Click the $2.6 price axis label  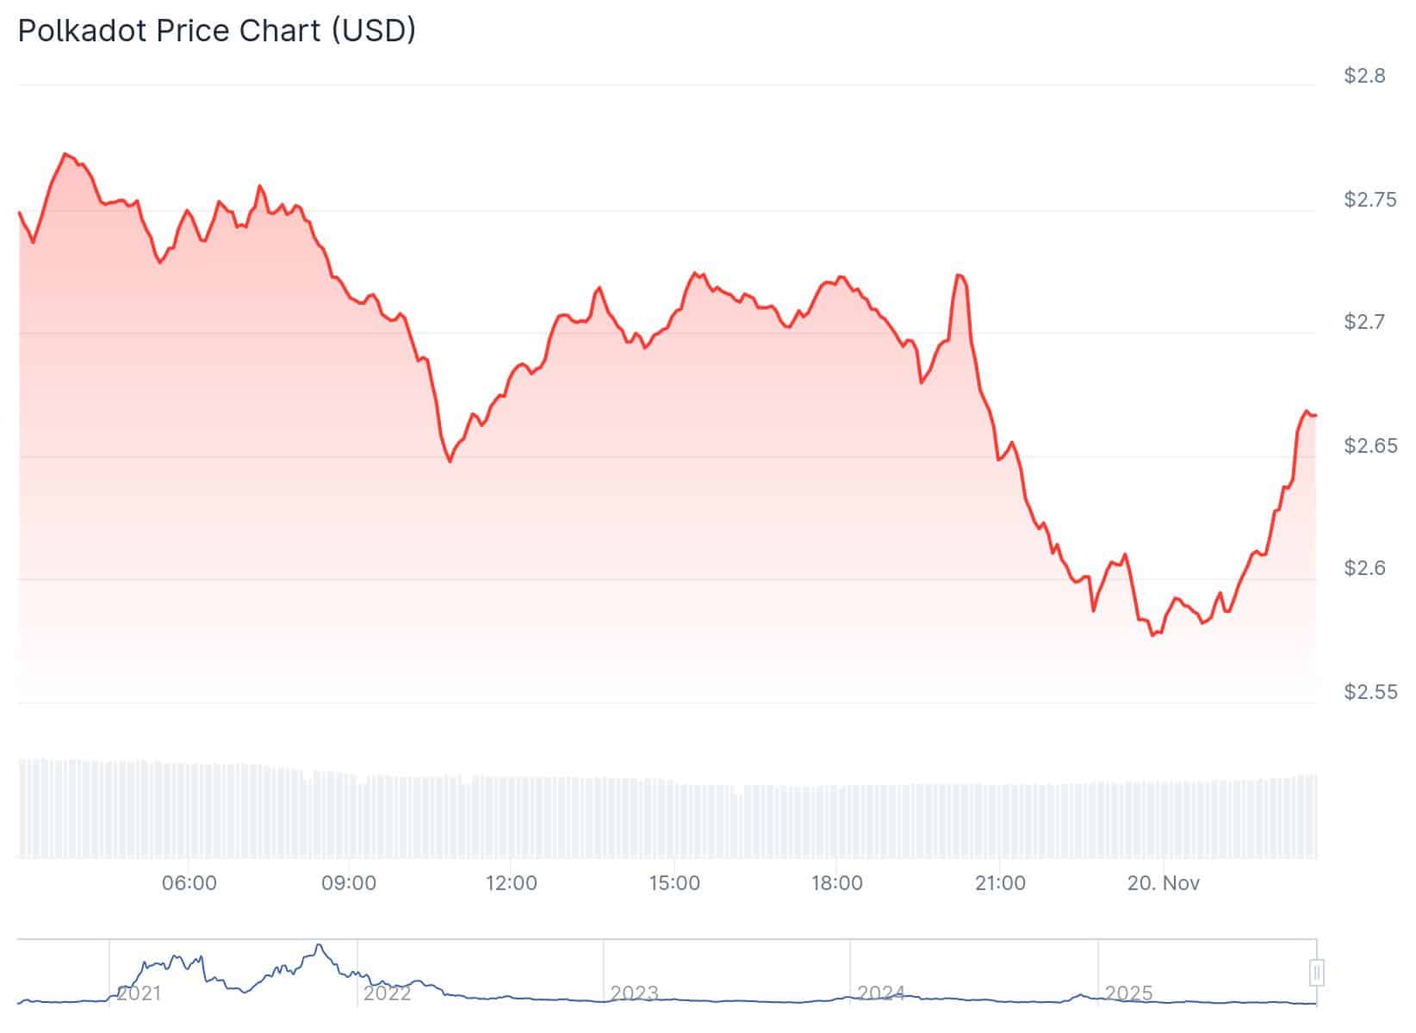click(1364, 568)
